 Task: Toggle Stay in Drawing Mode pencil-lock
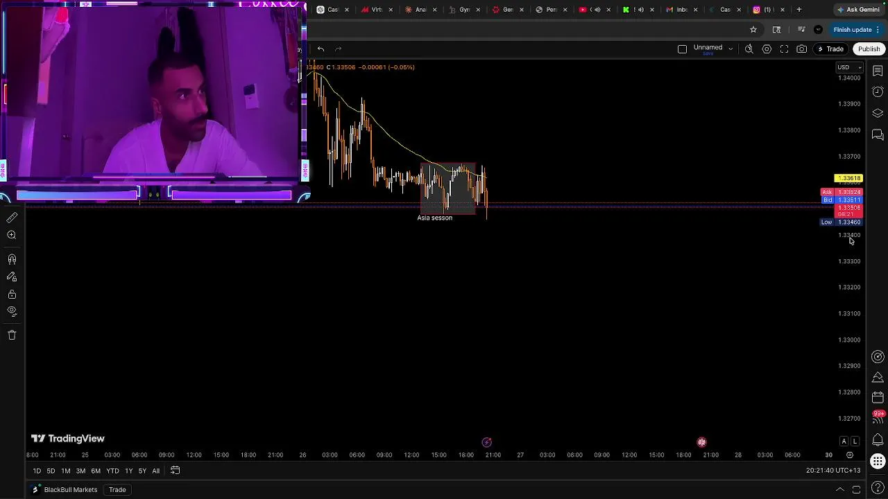12,277
